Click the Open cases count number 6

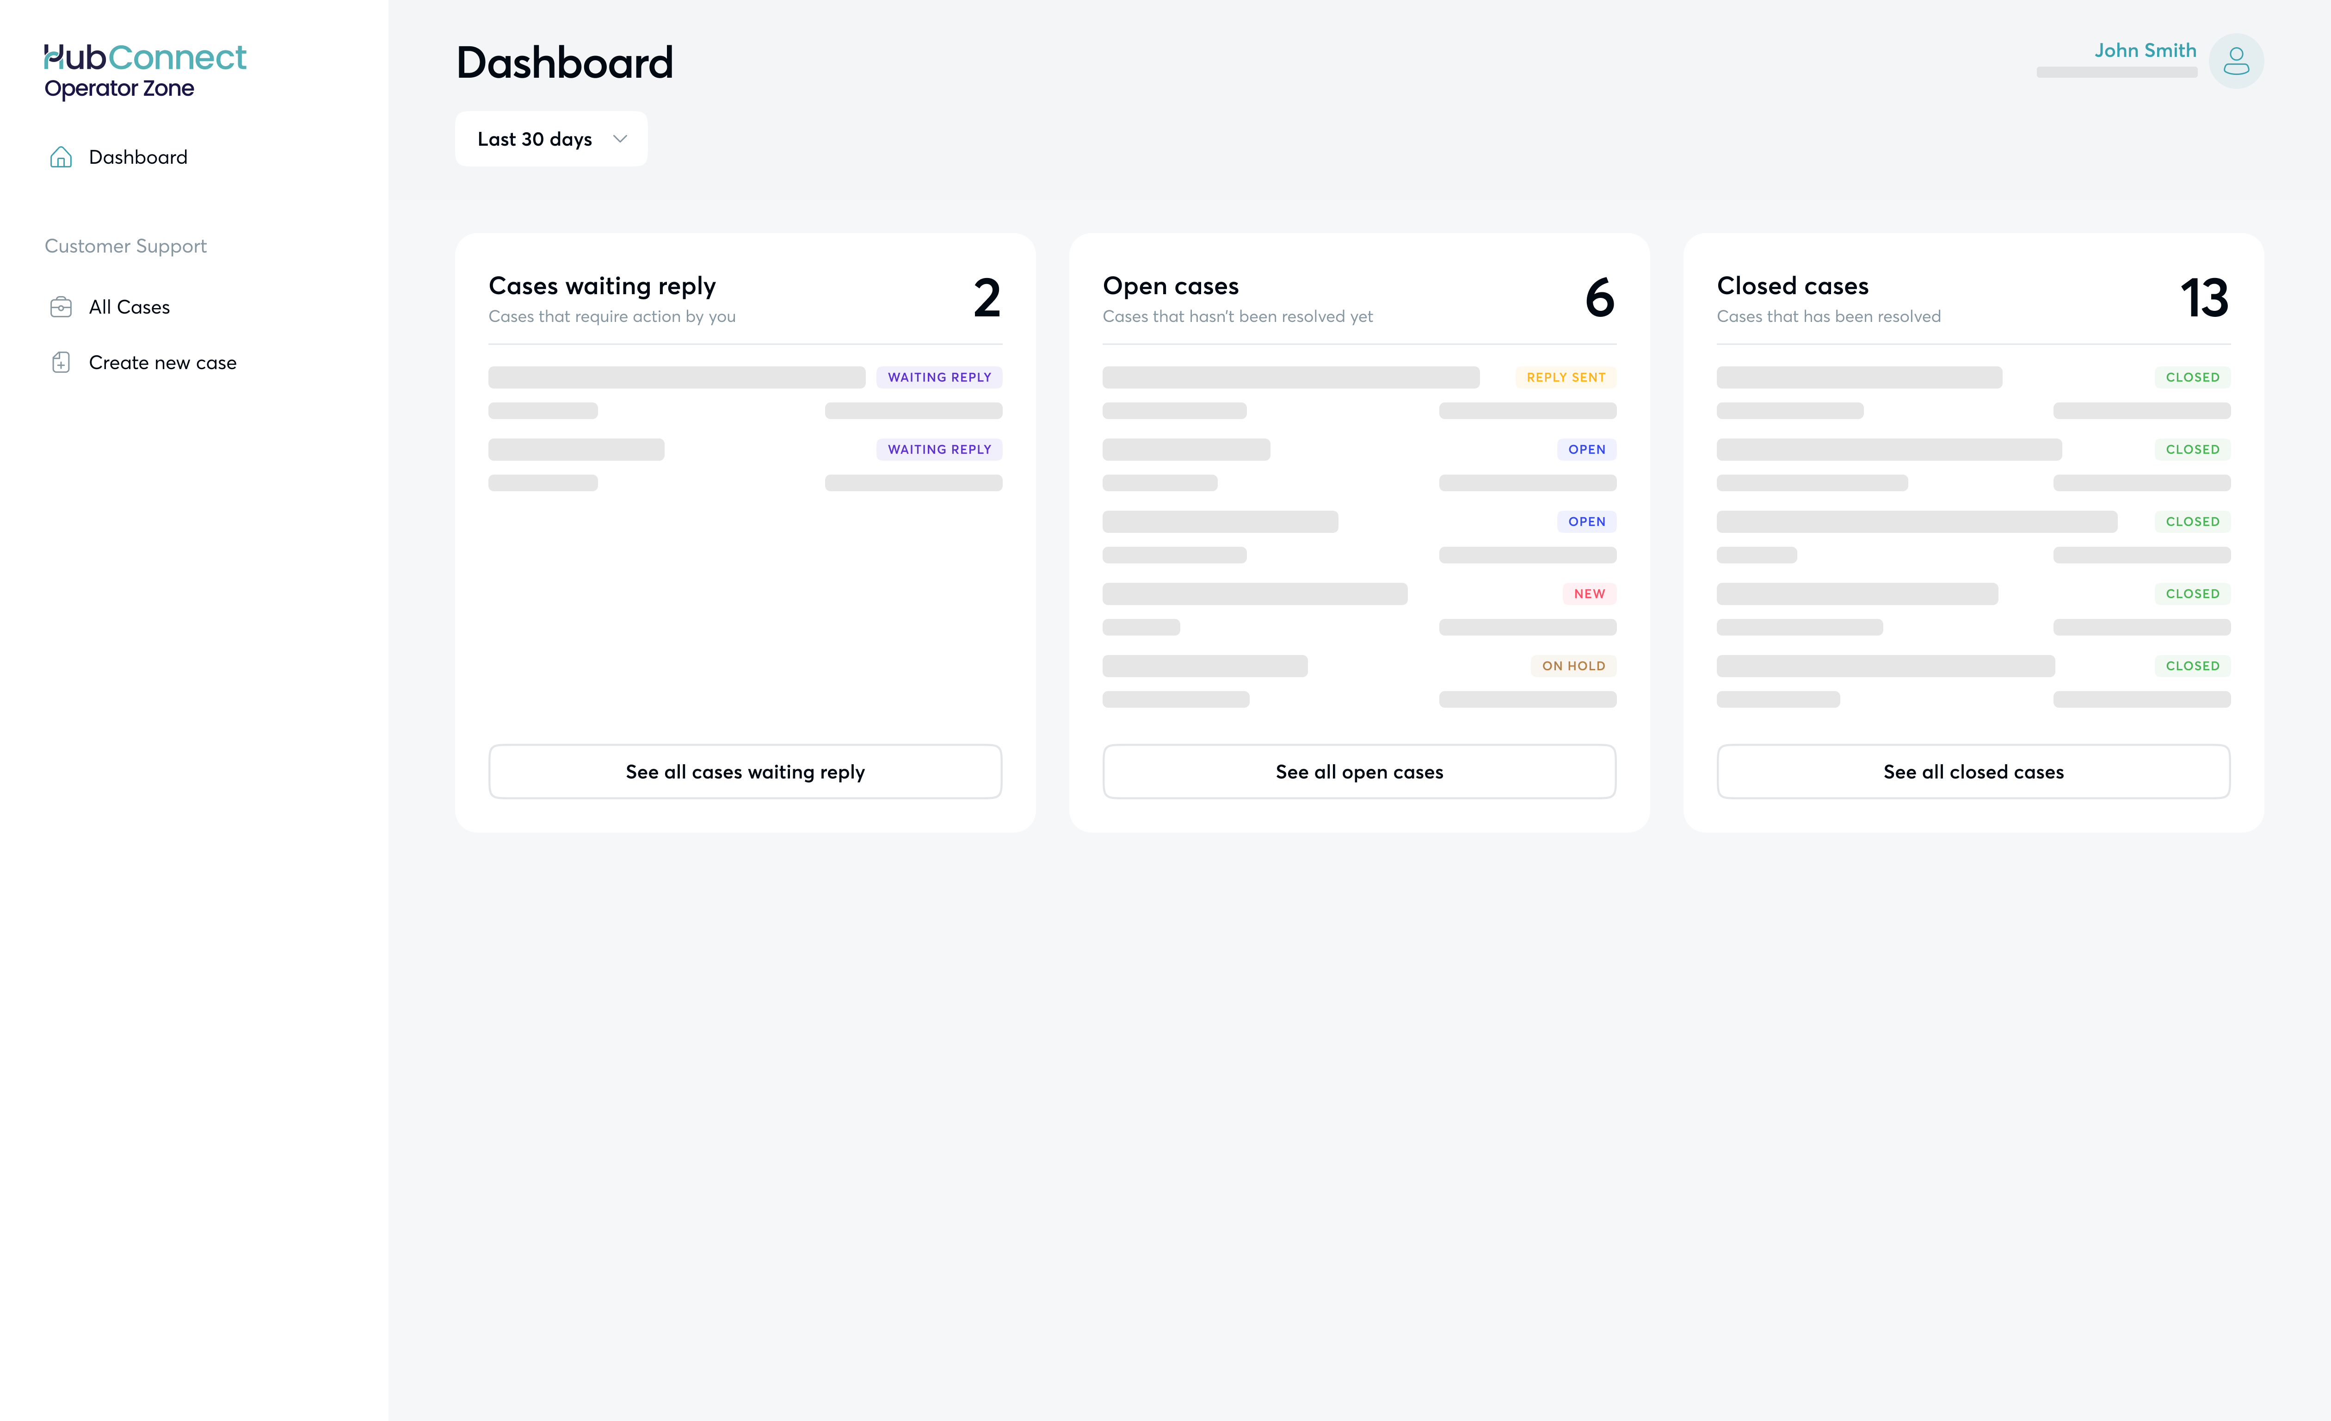pyautogui.click(x=1600, y=298)
